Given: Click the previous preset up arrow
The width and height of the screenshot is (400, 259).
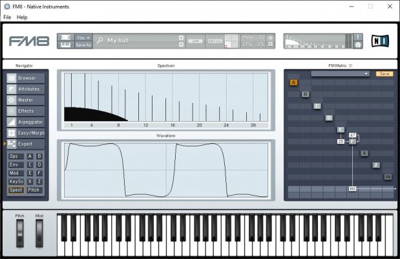Looking at the screenshot, I should click(181, 38).
